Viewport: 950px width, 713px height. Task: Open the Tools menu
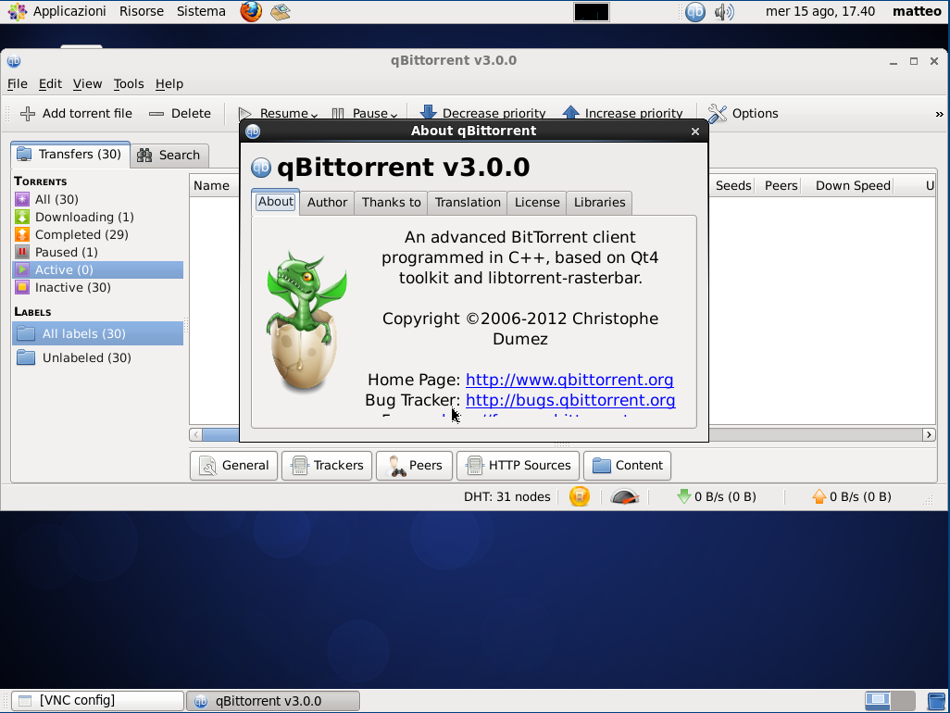click(x=129, y=84)
